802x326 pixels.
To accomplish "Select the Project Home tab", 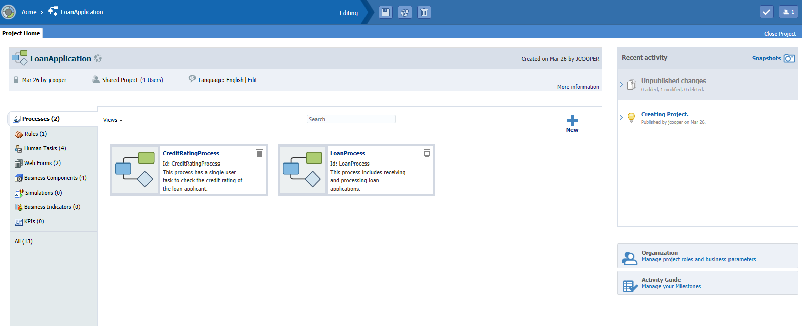I will point(21,33).
